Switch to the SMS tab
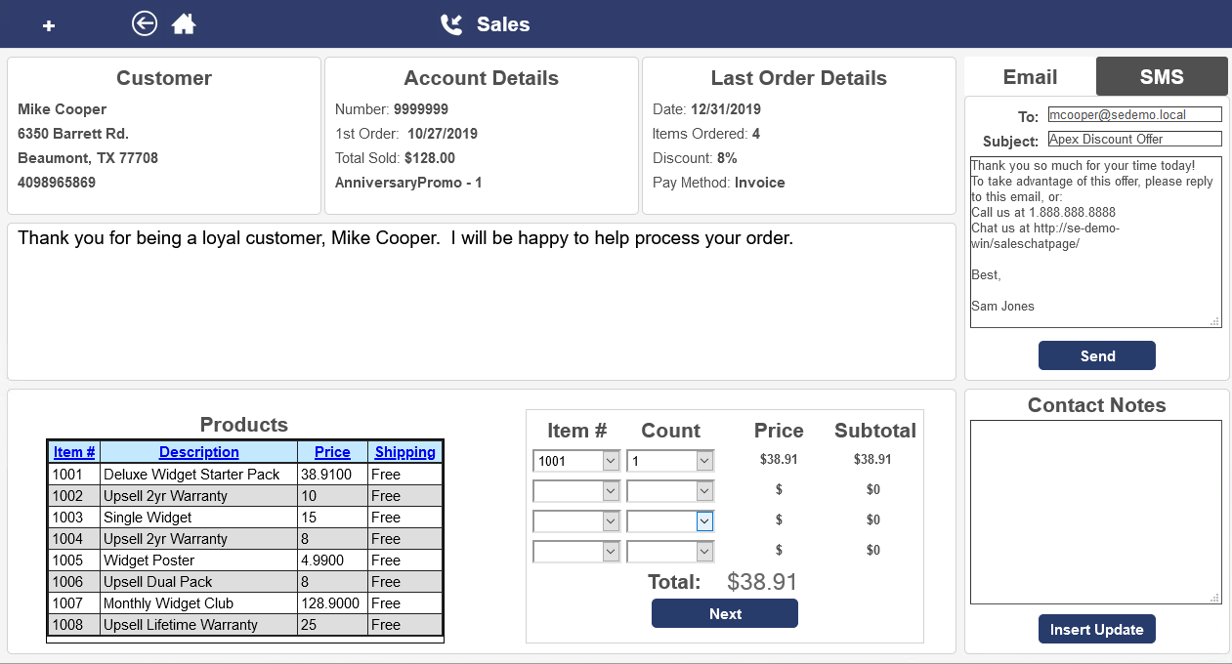This screenshot has height=664, width=1232. (x=1162, y=76)
